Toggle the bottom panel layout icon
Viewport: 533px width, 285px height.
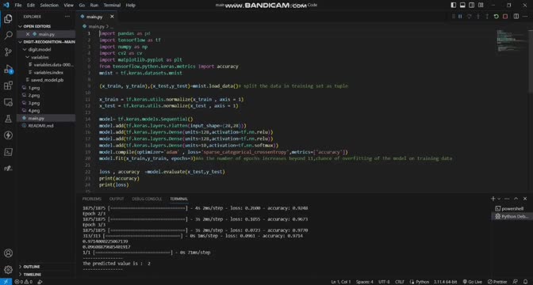(462, 5)
